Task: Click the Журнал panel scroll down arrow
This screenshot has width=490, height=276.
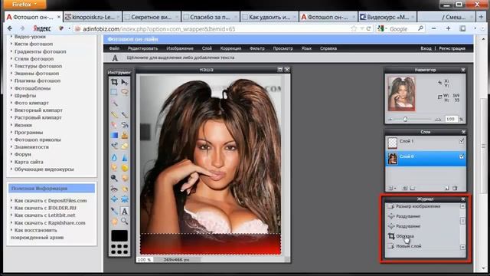Action: point(462,247)
